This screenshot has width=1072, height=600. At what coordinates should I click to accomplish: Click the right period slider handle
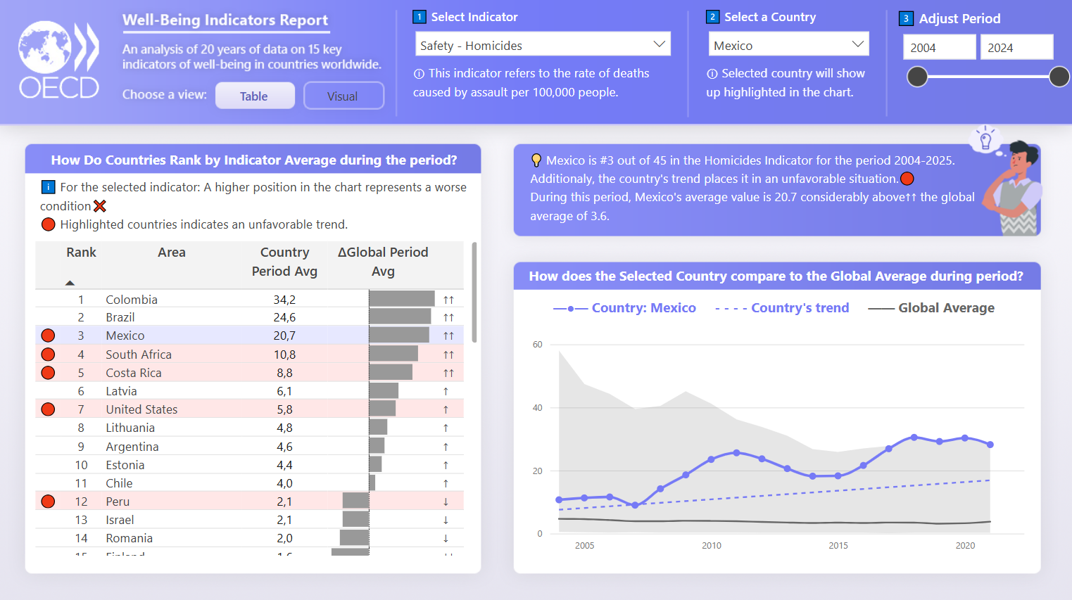click(x=1059, y=77)
